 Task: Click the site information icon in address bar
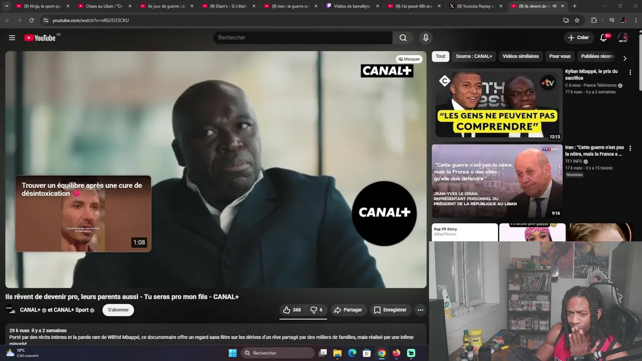click(x=46, y=20)
